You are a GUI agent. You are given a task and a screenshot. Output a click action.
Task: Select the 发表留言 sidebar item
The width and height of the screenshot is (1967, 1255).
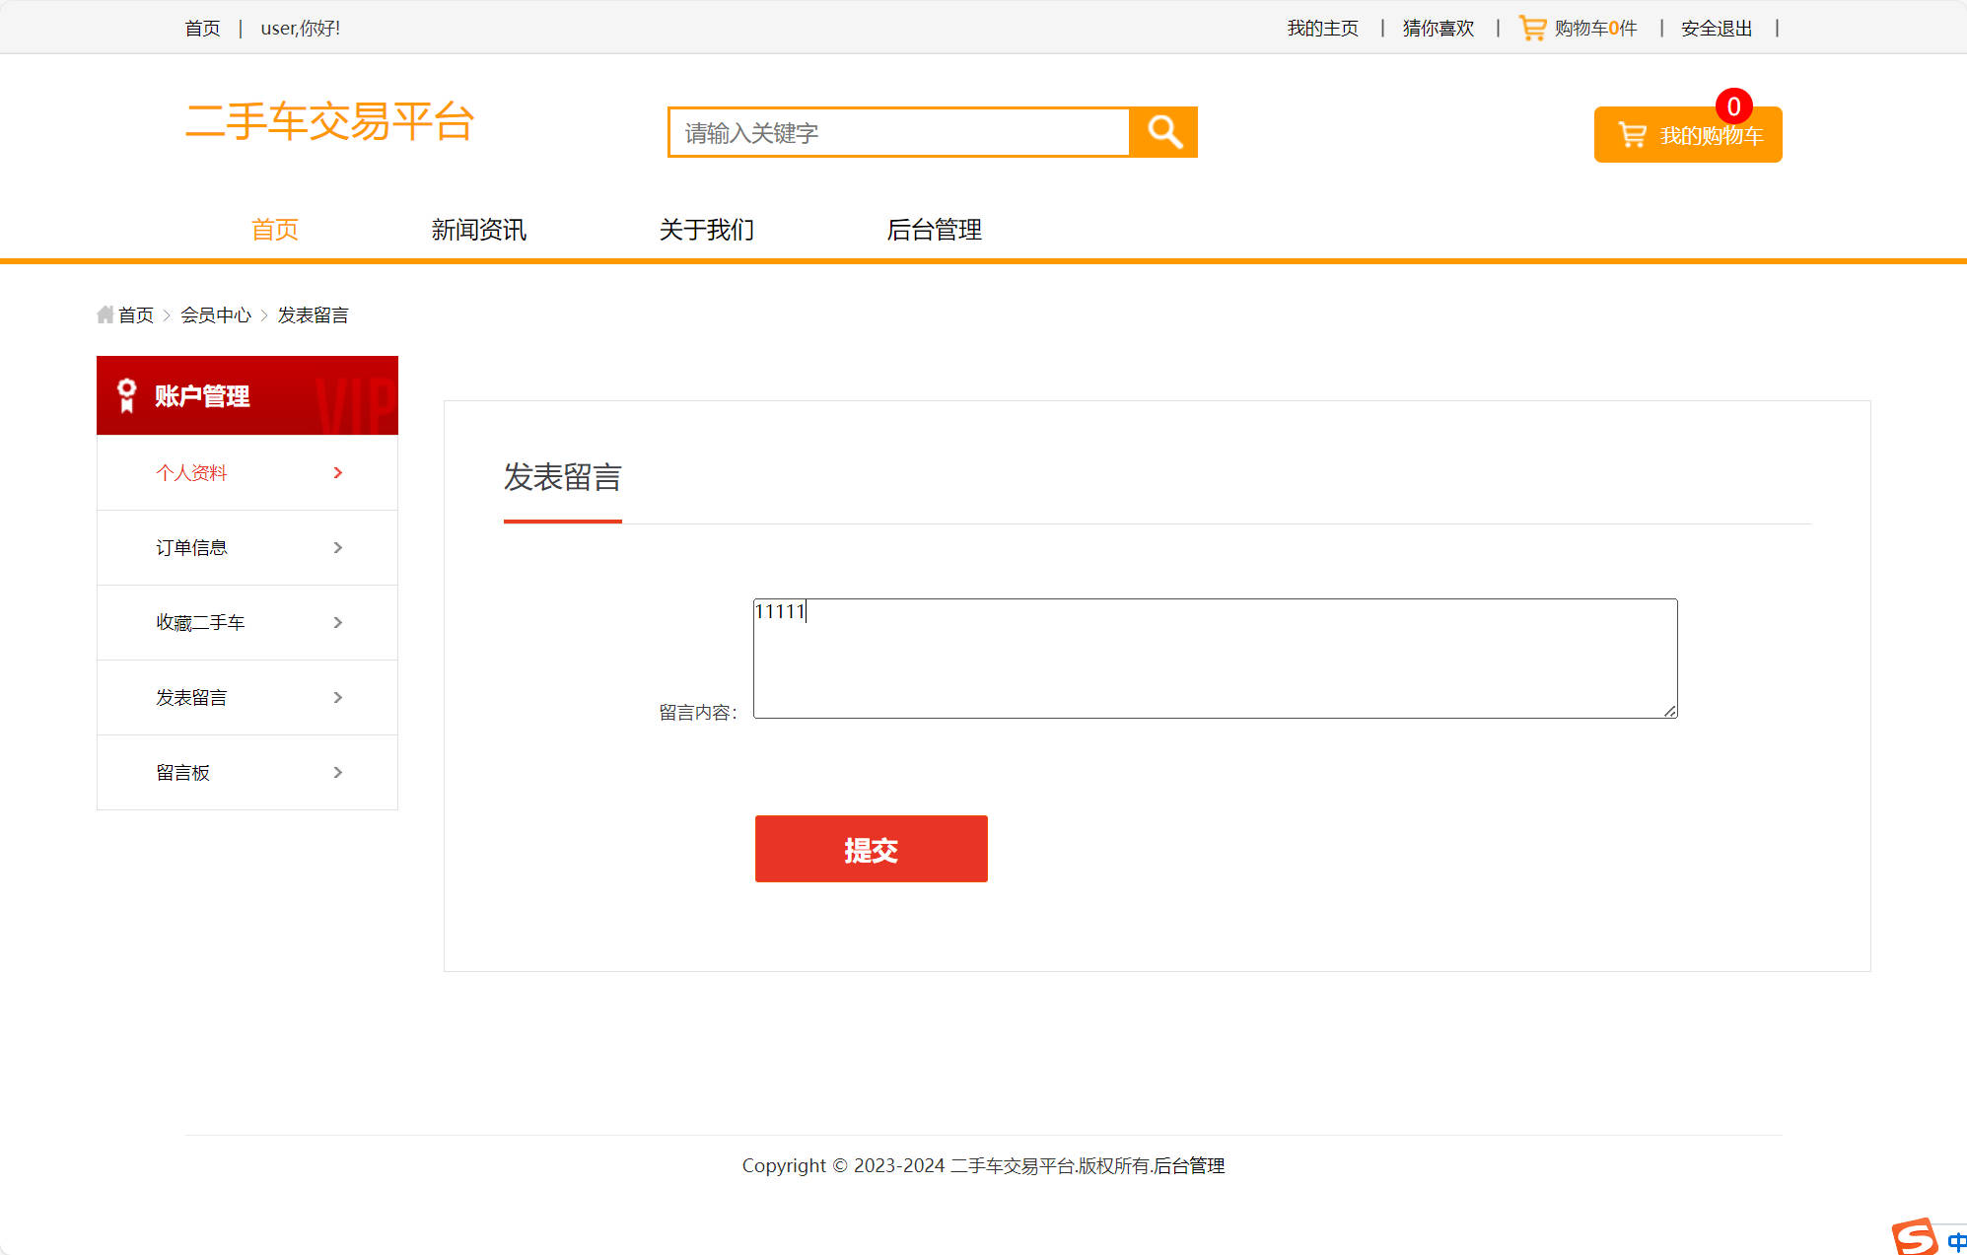193,697
